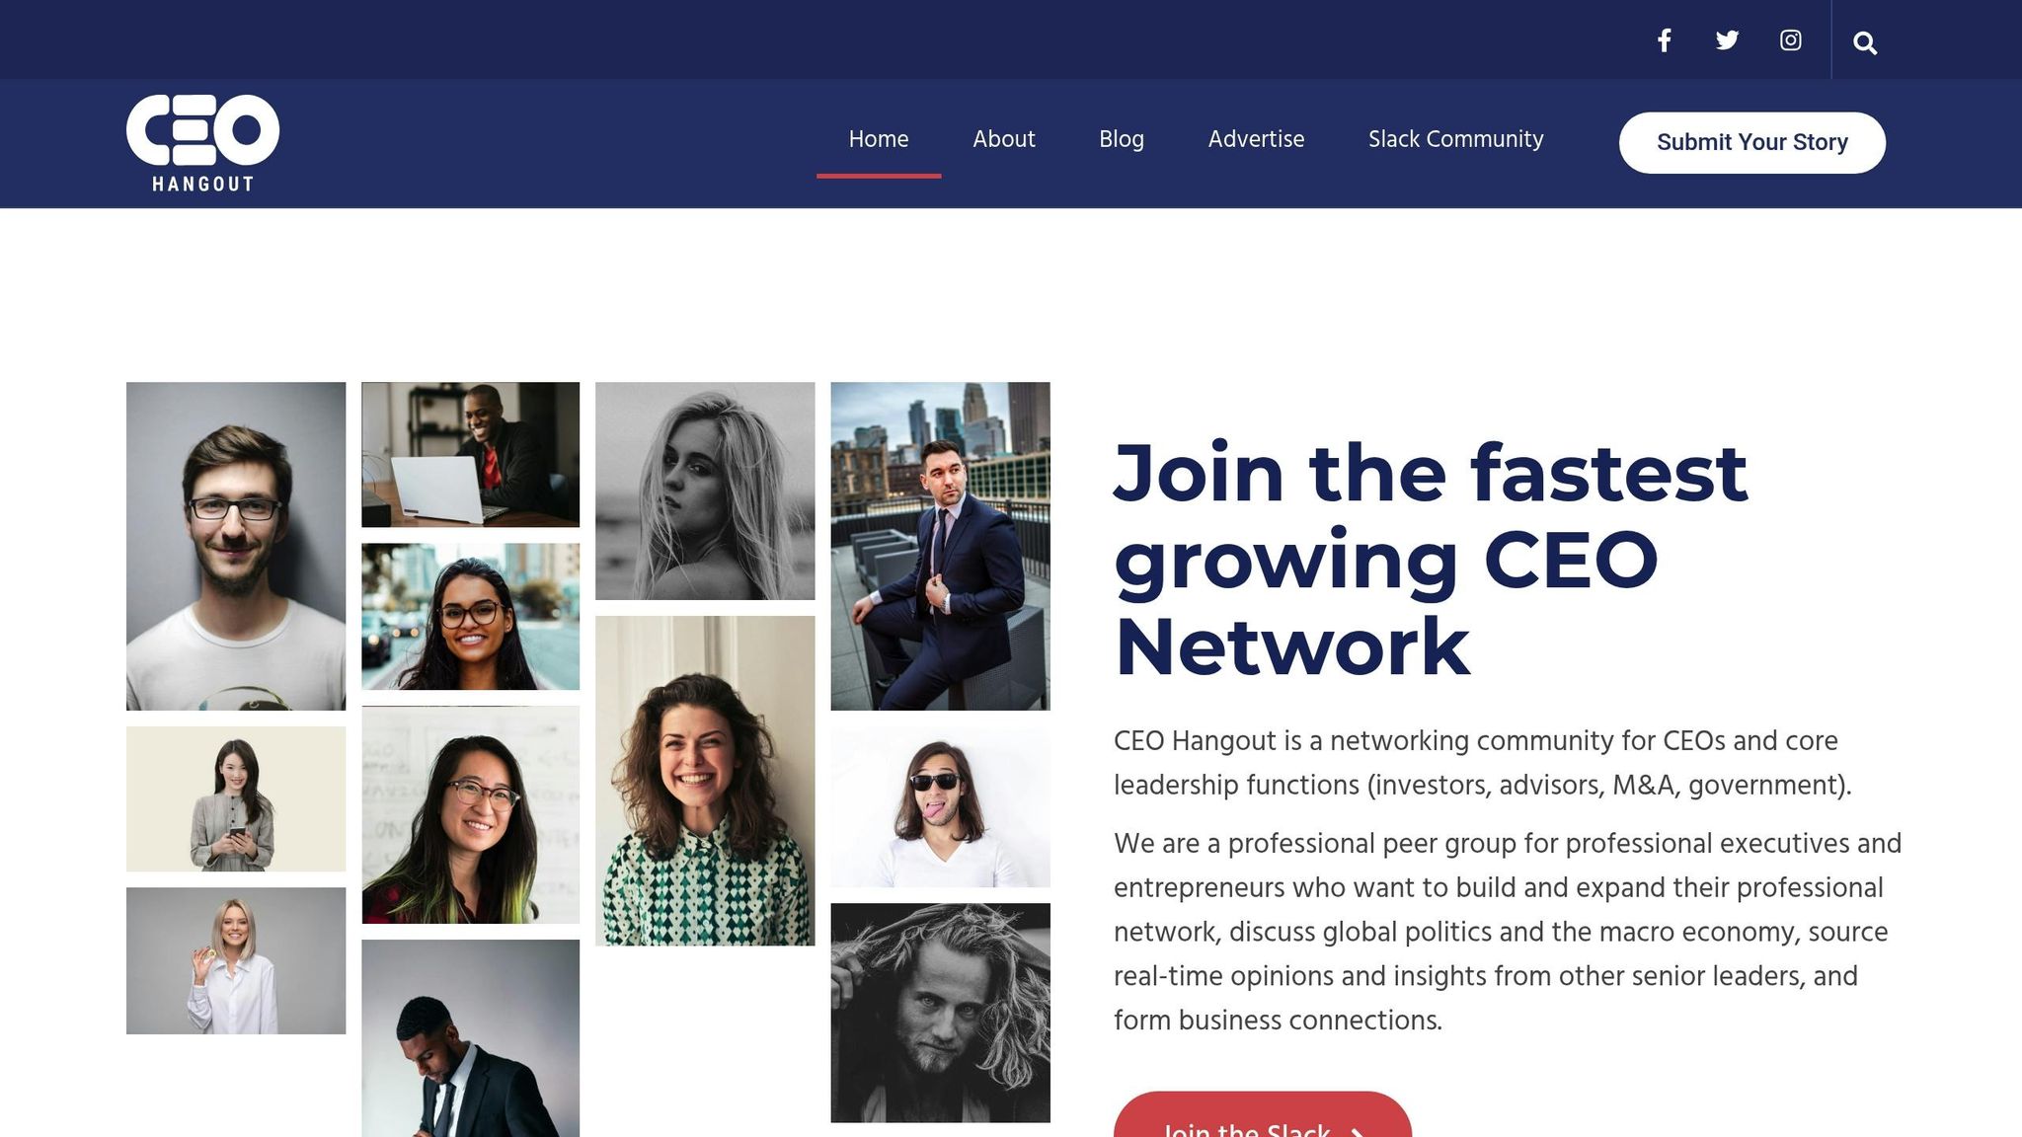Screen dimensions: 2022x1137
Task: Select Advertise in the navigation
Action: [1256, 140]
